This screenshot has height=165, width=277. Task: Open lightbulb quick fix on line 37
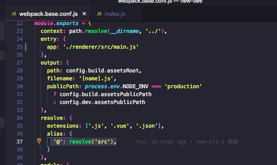[39, 141]
